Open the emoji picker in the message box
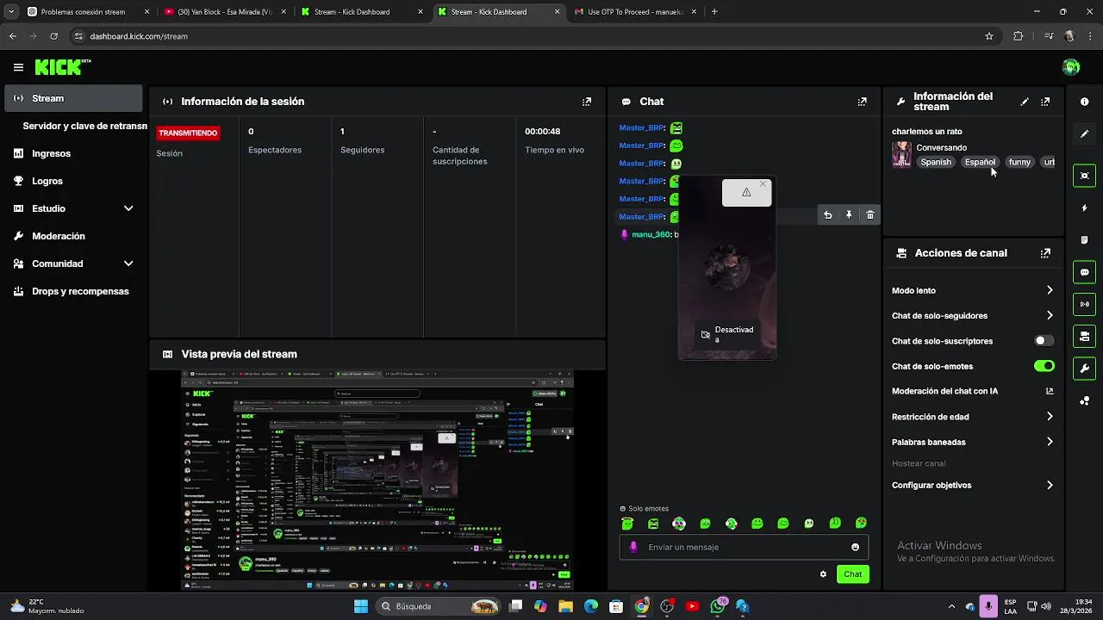Screen dimensions: 1103x620 [x=855, y=547]
